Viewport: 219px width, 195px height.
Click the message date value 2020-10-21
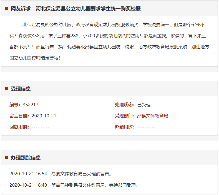[44, 116]
